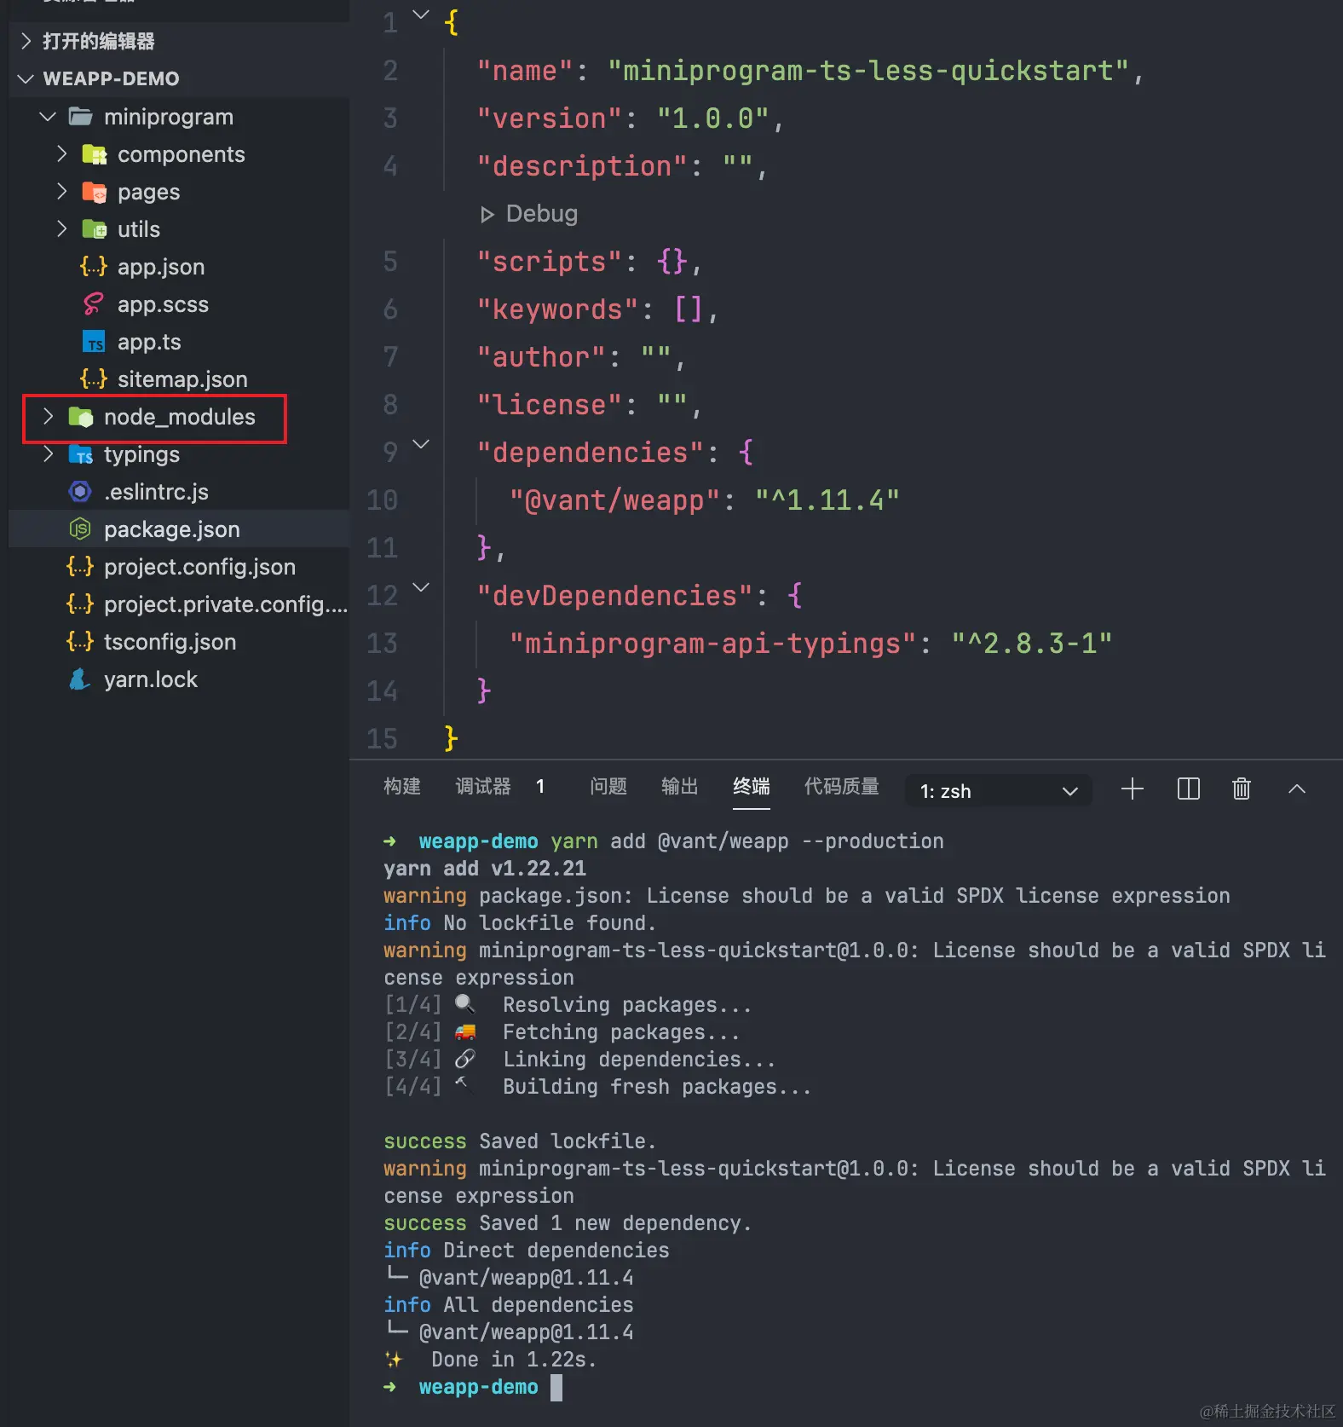Click the typings folder icon
Image resolution: width=1343 pixels, height=1427 pixels.
(81, 454)
